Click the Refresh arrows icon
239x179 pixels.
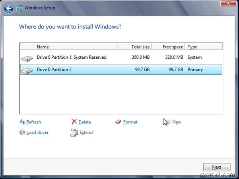(x=22, y=122)
